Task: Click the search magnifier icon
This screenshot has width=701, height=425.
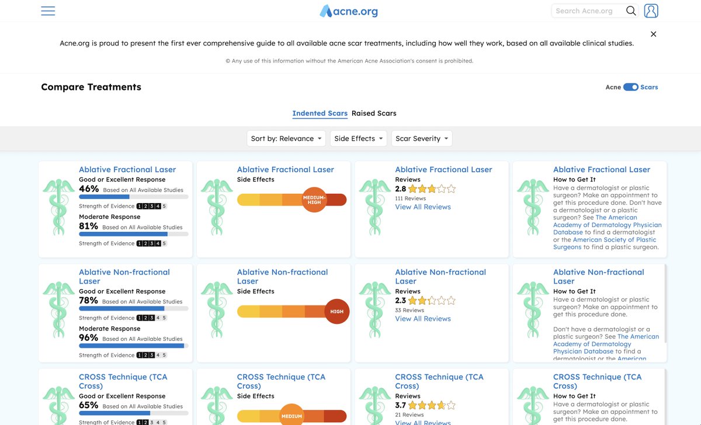Action: [631, 11]
